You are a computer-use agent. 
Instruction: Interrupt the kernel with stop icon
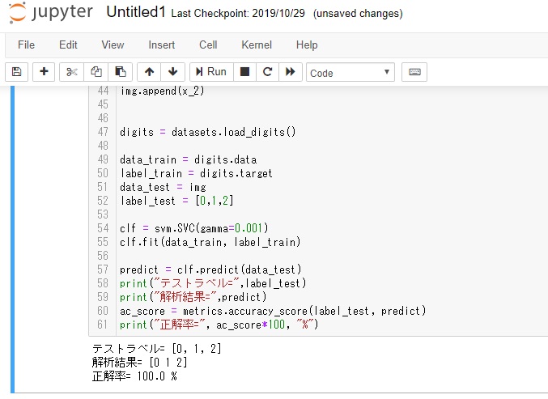[244, 72]
